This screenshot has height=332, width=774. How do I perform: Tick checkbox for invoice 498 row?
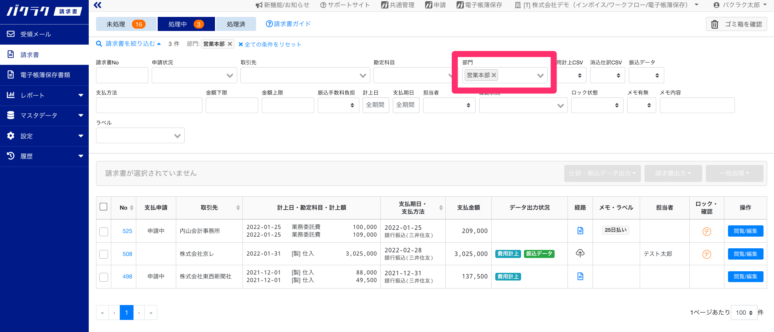pos(104,277)
